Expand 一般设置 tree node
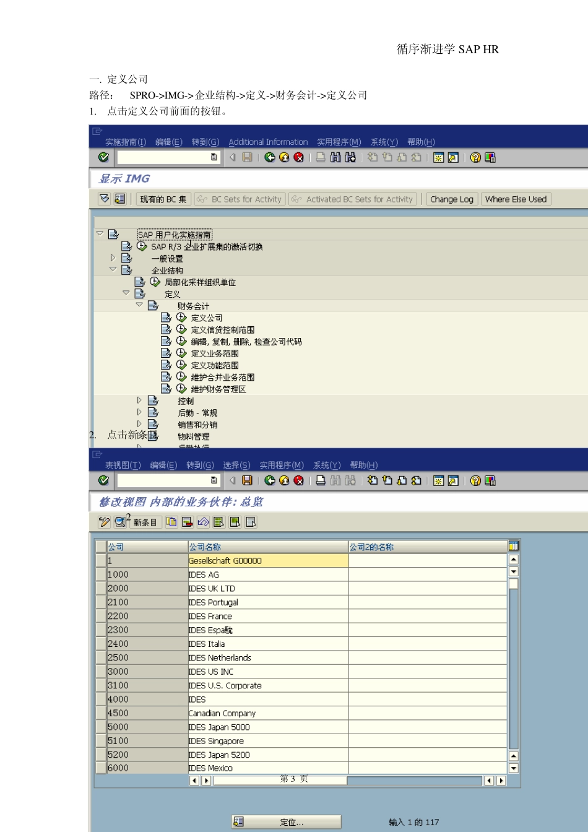588x832 pixels. (113, 258)
